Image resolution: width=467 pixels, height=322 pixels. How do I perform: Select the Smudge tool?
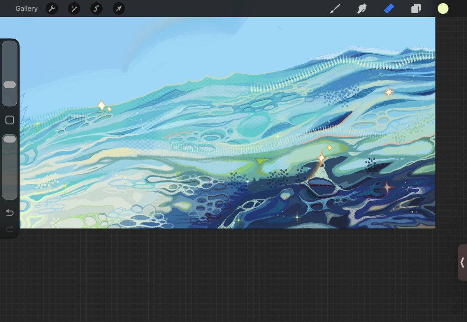(362, 9)
